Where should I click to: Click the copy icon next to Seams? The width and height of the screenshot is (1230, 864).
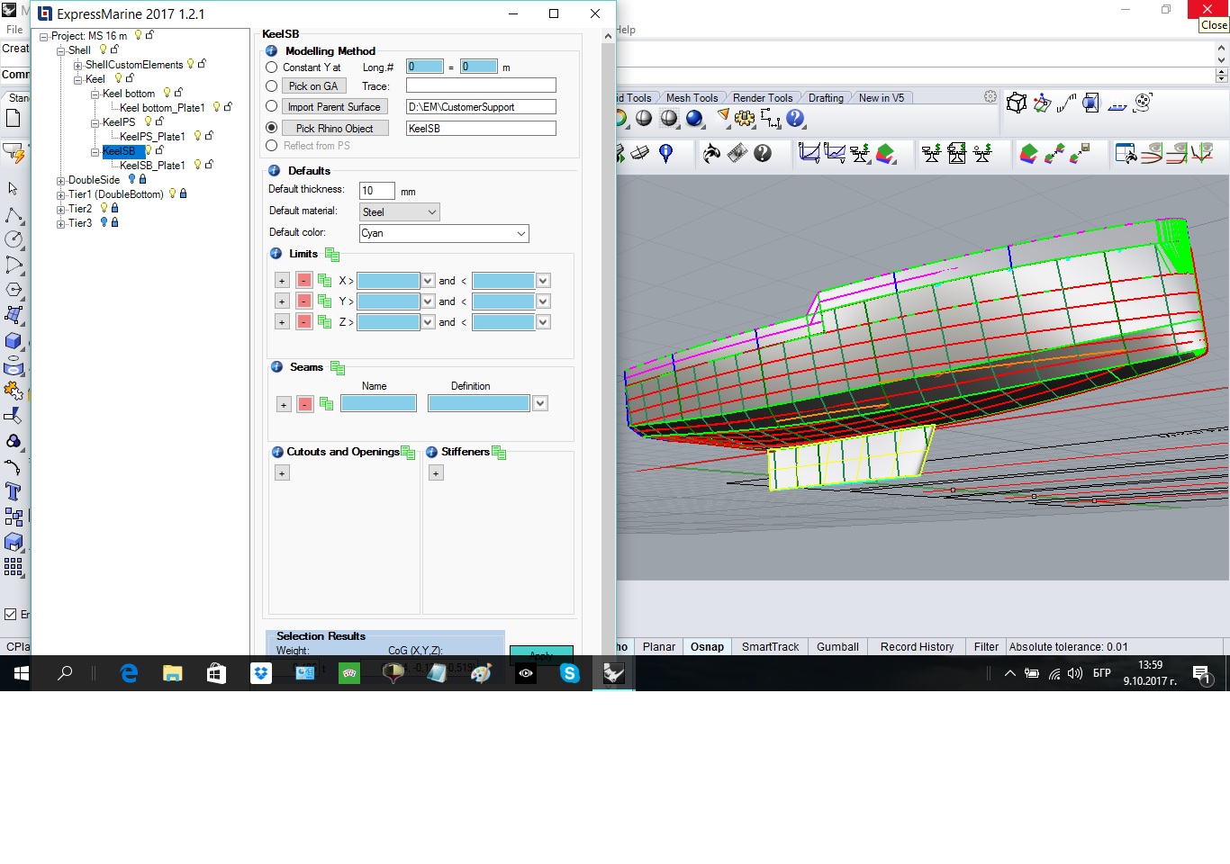tap(338, 367)
